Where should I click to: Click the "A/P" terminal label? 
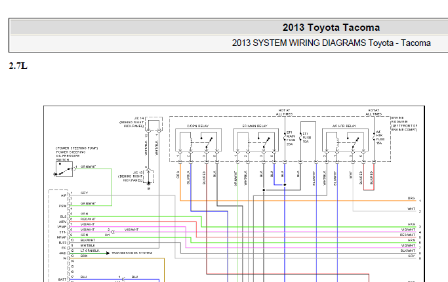click(64, 195)
